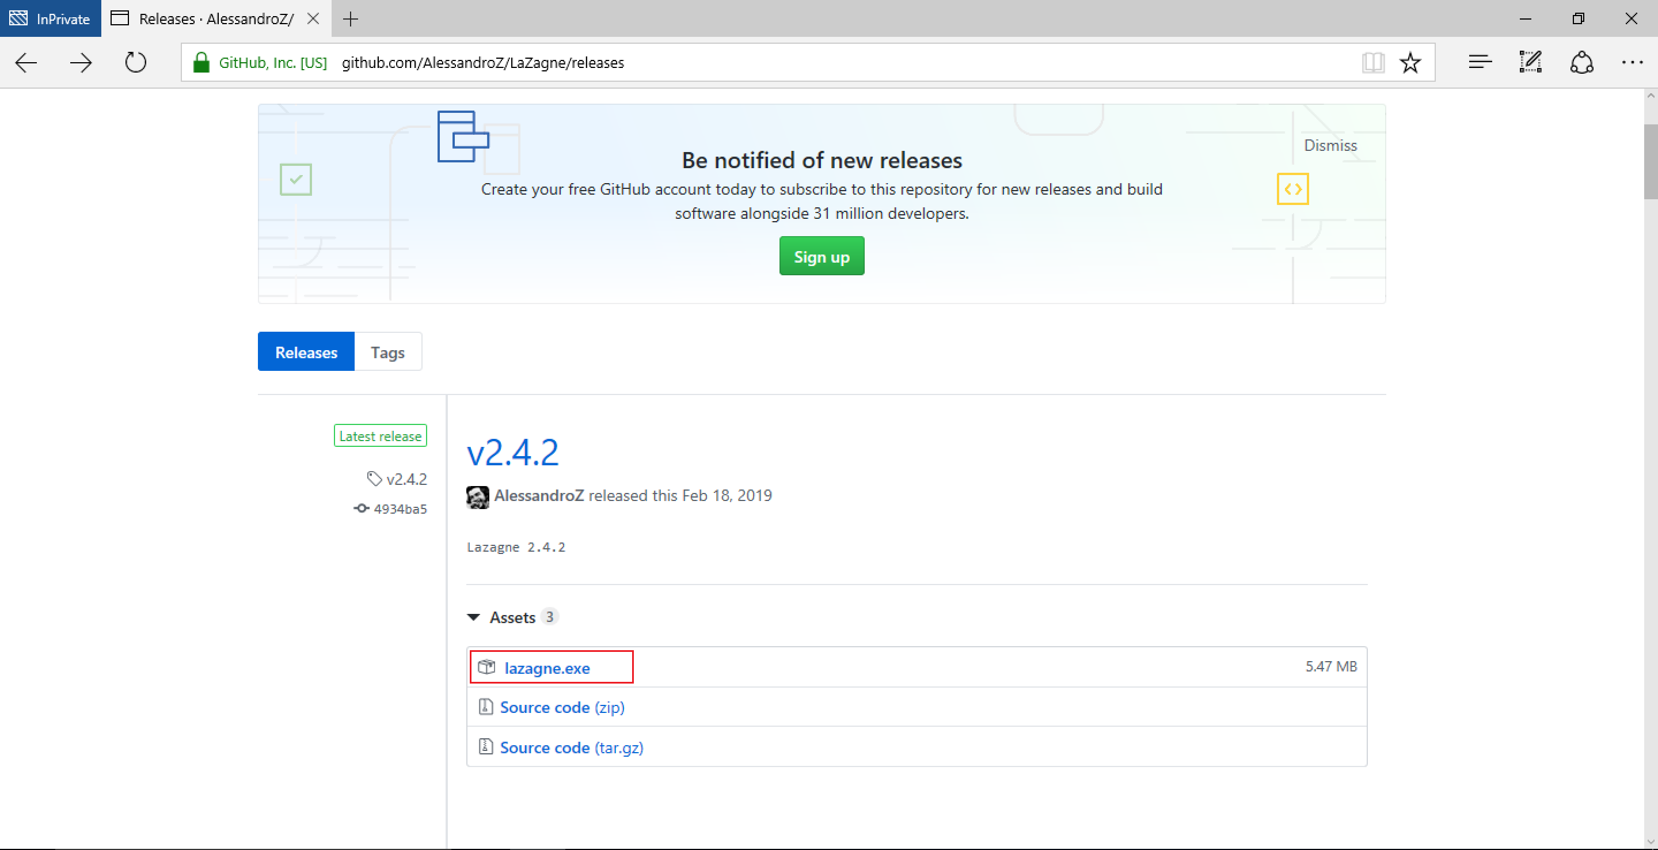Download Source code (zip)
Image resolution: width=1658 pixels, height=850 pixels.
[x=562, y=707]
